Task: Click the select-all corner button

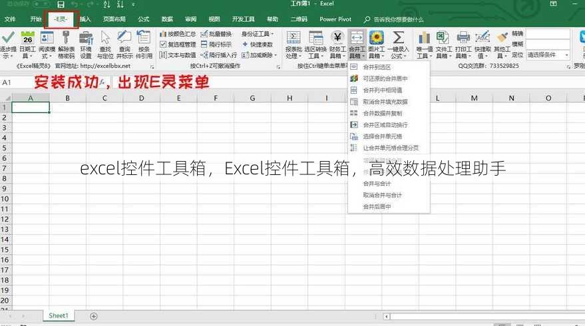Action: (6, 98)
